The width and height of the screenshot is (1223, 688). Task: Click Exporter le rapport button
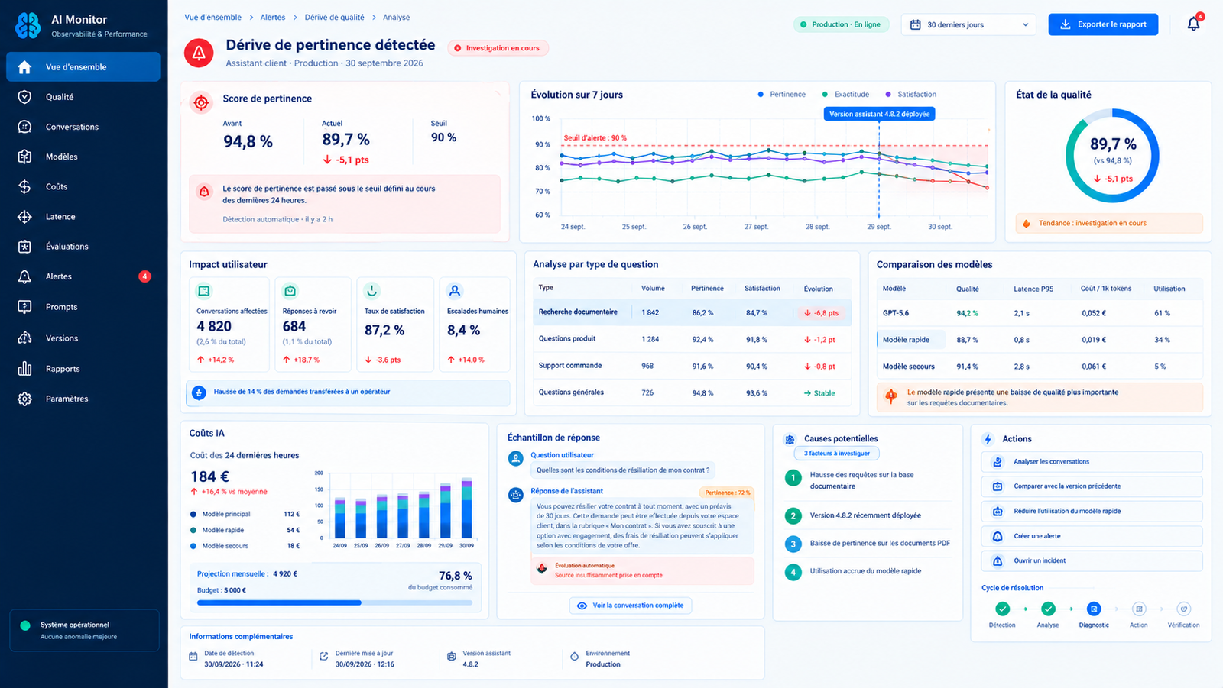pos(1103,24)
